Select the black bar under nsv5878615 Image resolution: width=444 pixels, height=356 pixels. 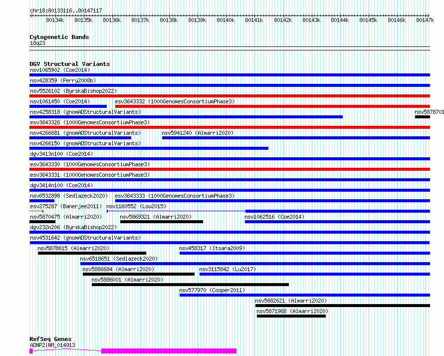(92, 253)
